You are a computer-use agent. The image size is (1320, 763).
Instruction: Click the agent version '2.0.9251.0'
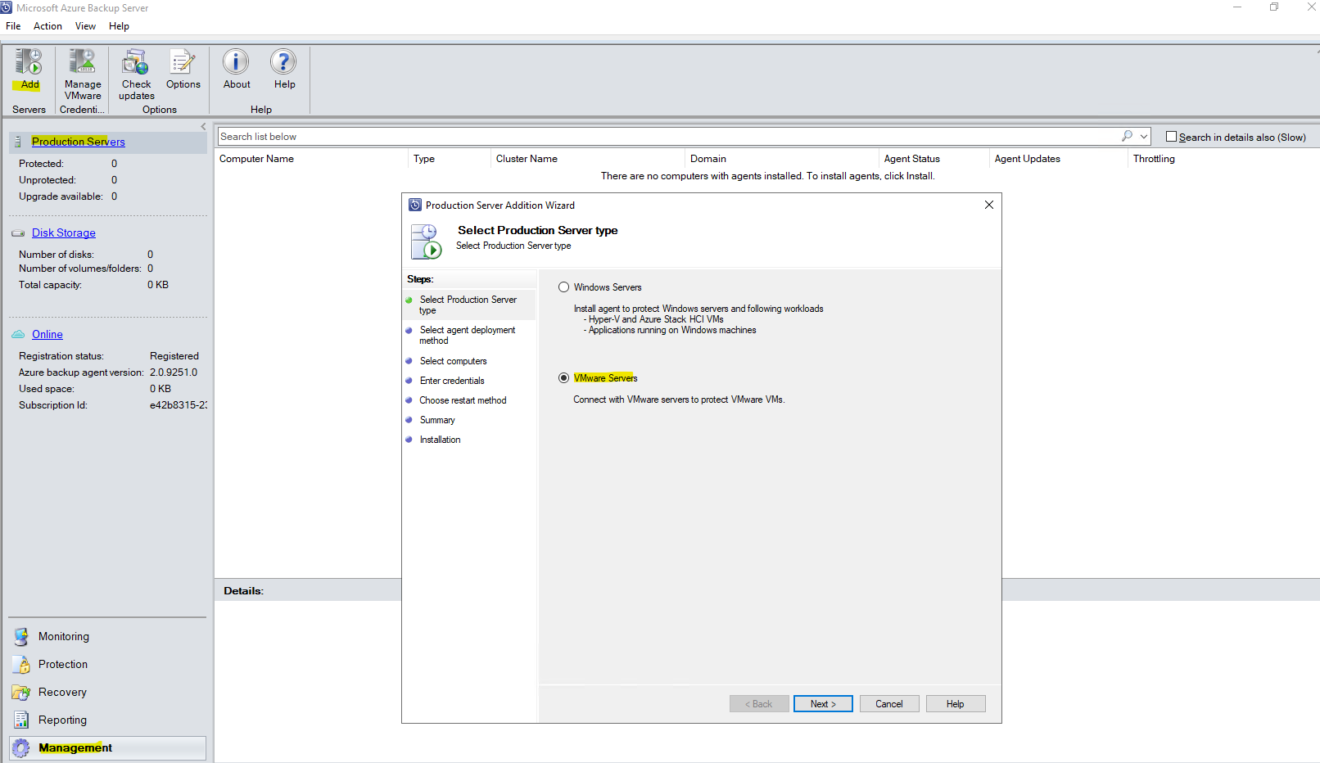point(174,372)
